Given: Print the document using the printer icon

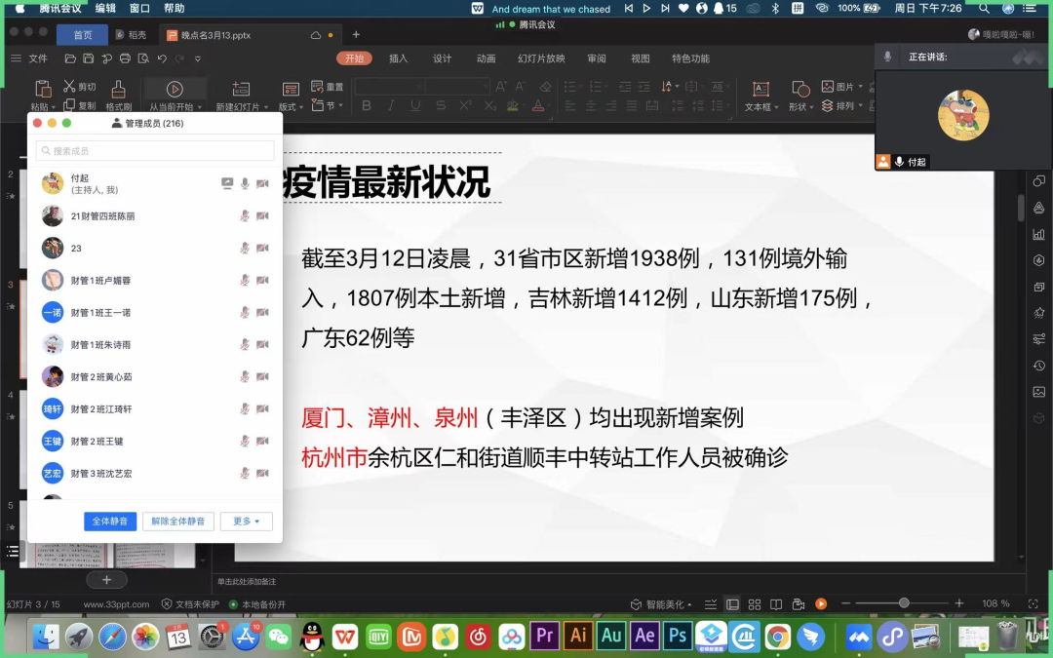Looking at the screenshot, I should pyautogui.click(x=125, y=58).
